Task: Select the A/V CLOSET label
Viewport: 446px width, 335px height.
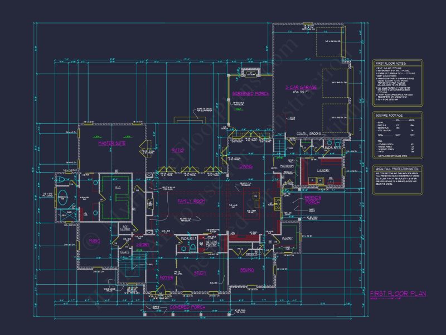Action: (x=125, y=228)
